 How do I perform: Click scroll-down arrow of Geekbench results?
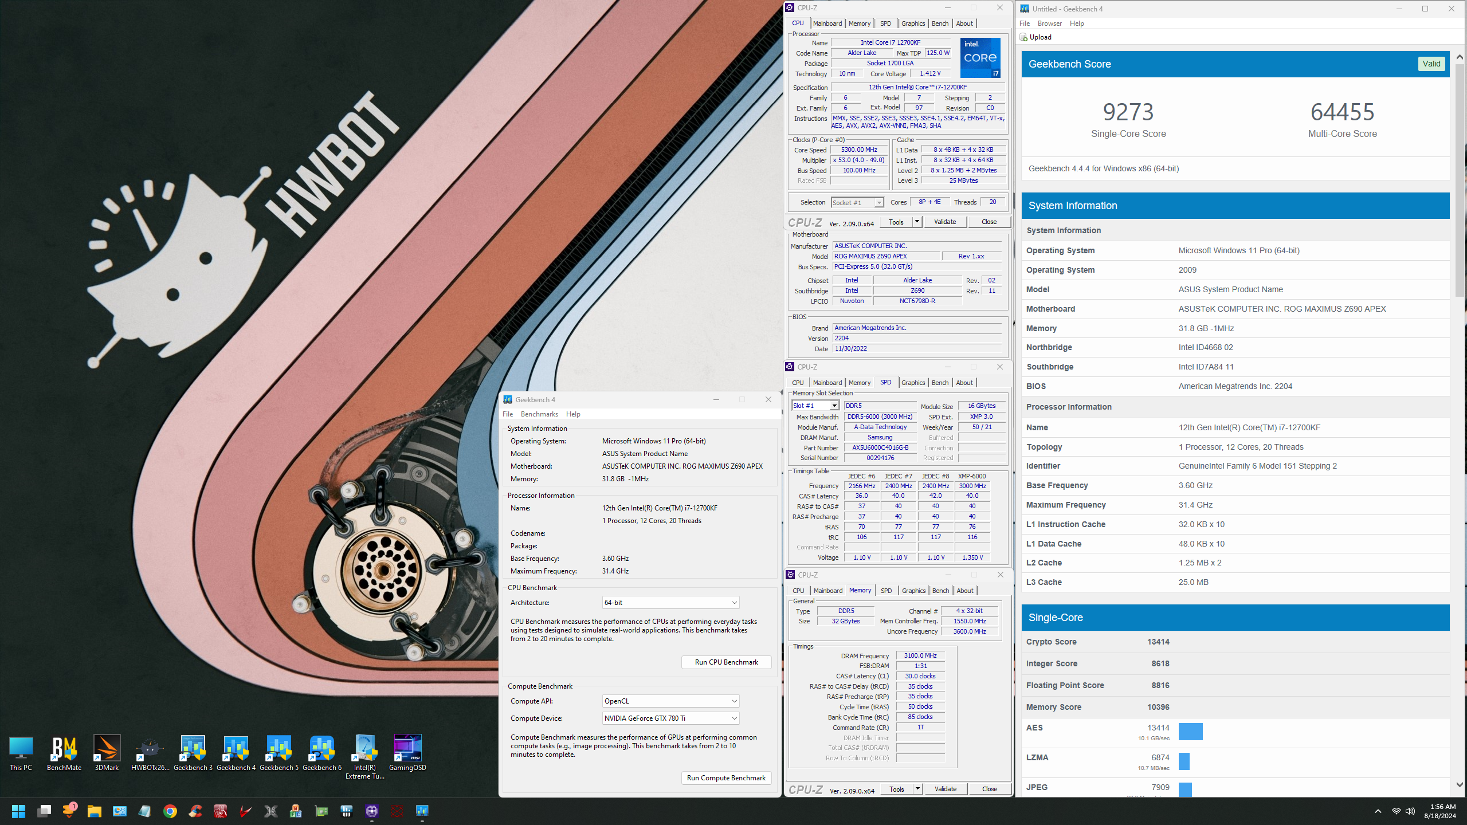pos(1460,784)
